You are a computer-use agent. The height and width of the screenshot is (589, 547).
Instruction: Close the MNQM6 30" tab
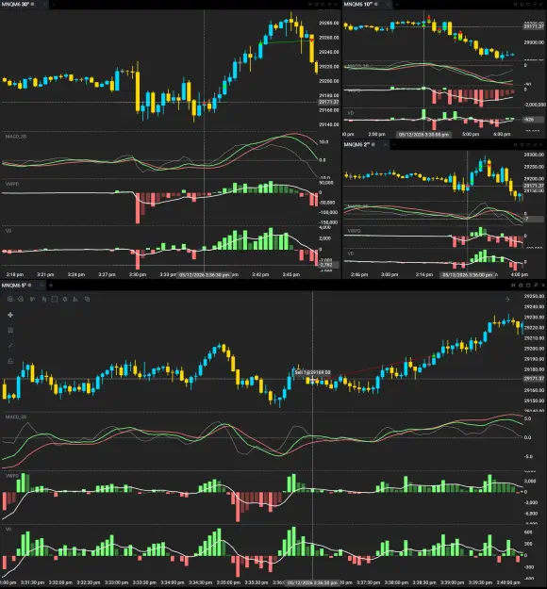tap(44, 4)
